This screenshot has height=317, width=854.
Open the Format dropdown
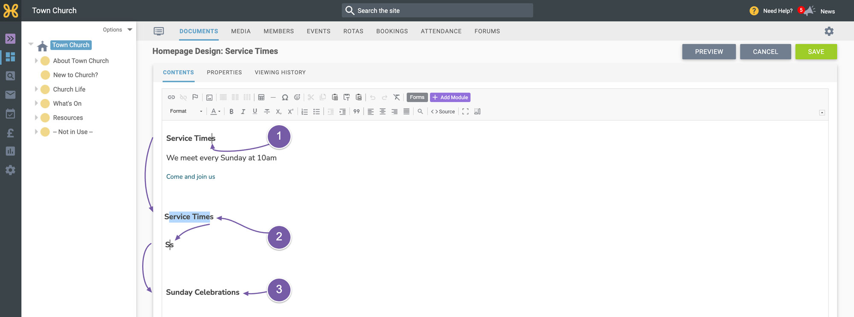[x=186, y=112]
